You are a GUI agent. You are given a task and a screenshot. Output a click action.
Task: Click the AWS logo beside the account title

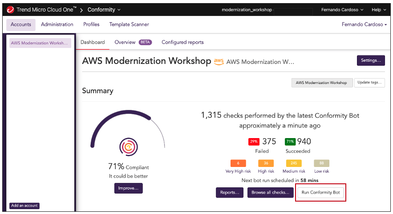pyautogui.click(x=219, y=62)
